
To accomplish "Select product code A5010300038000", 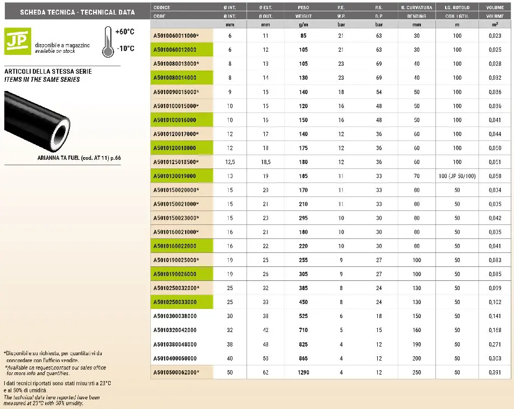I will pos(175,316).
